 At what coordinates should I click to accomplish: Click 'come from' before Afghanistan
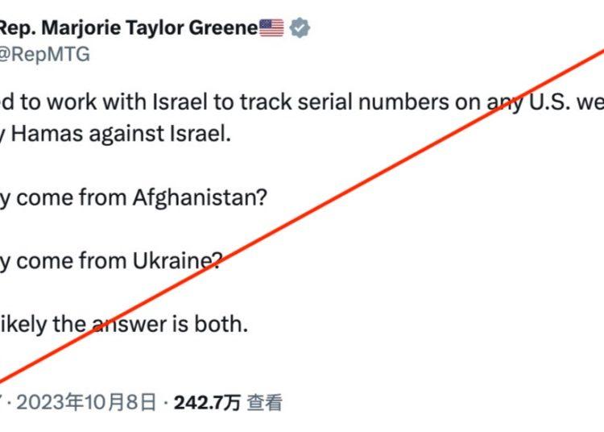click(71, 198)
